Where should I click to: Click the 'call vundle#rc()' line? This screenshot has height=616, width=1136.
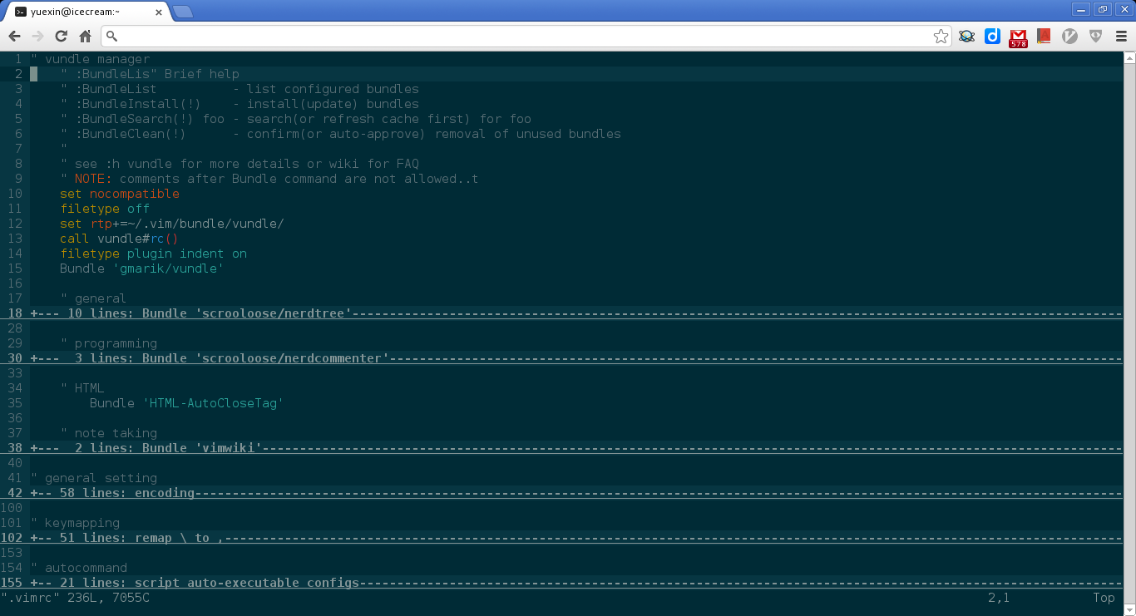tap(120, 239)
